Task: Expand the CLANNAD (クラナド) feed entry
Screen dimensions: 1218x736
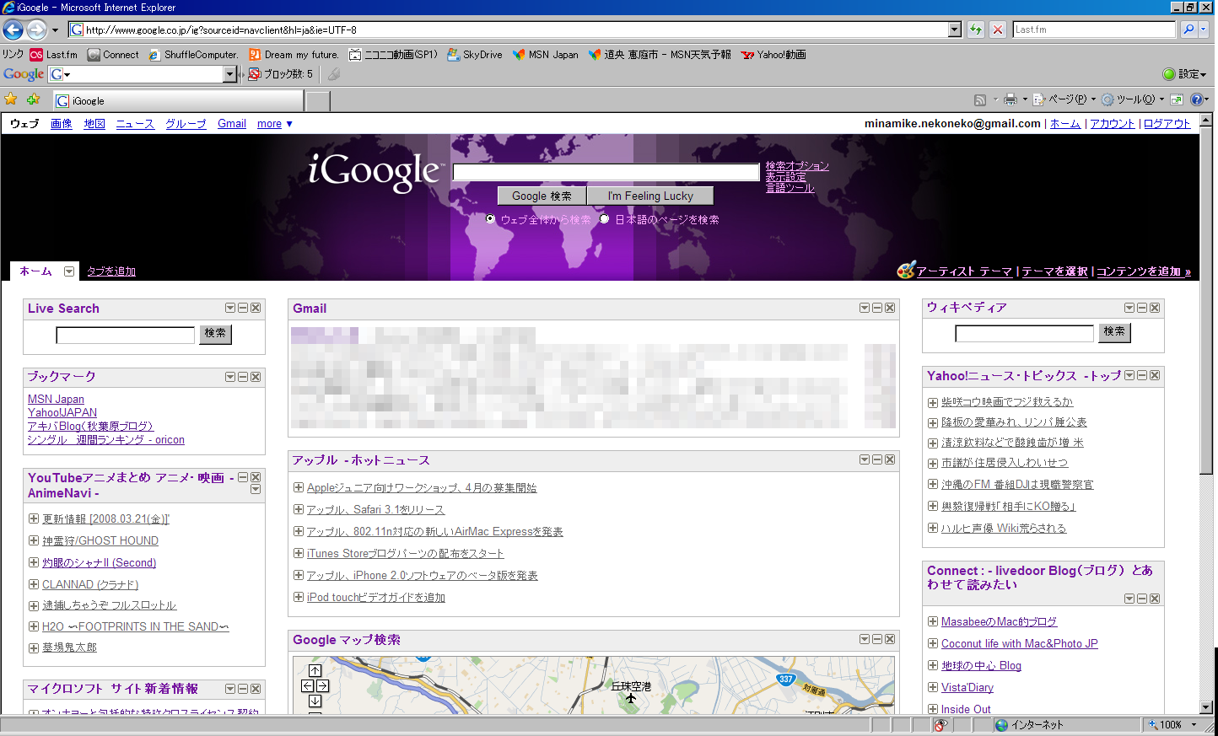Action: tap(34, 584)
